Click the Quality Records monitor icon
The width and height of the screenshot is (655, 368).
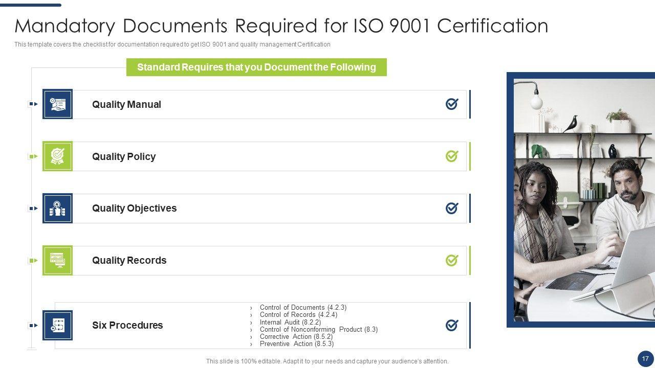[x=57, y=261]
